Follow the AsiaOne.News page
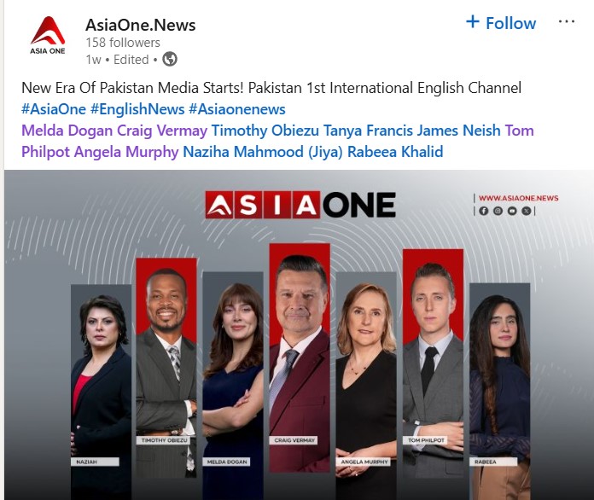This screenshot has height=500, width=594. pos(501,23)
